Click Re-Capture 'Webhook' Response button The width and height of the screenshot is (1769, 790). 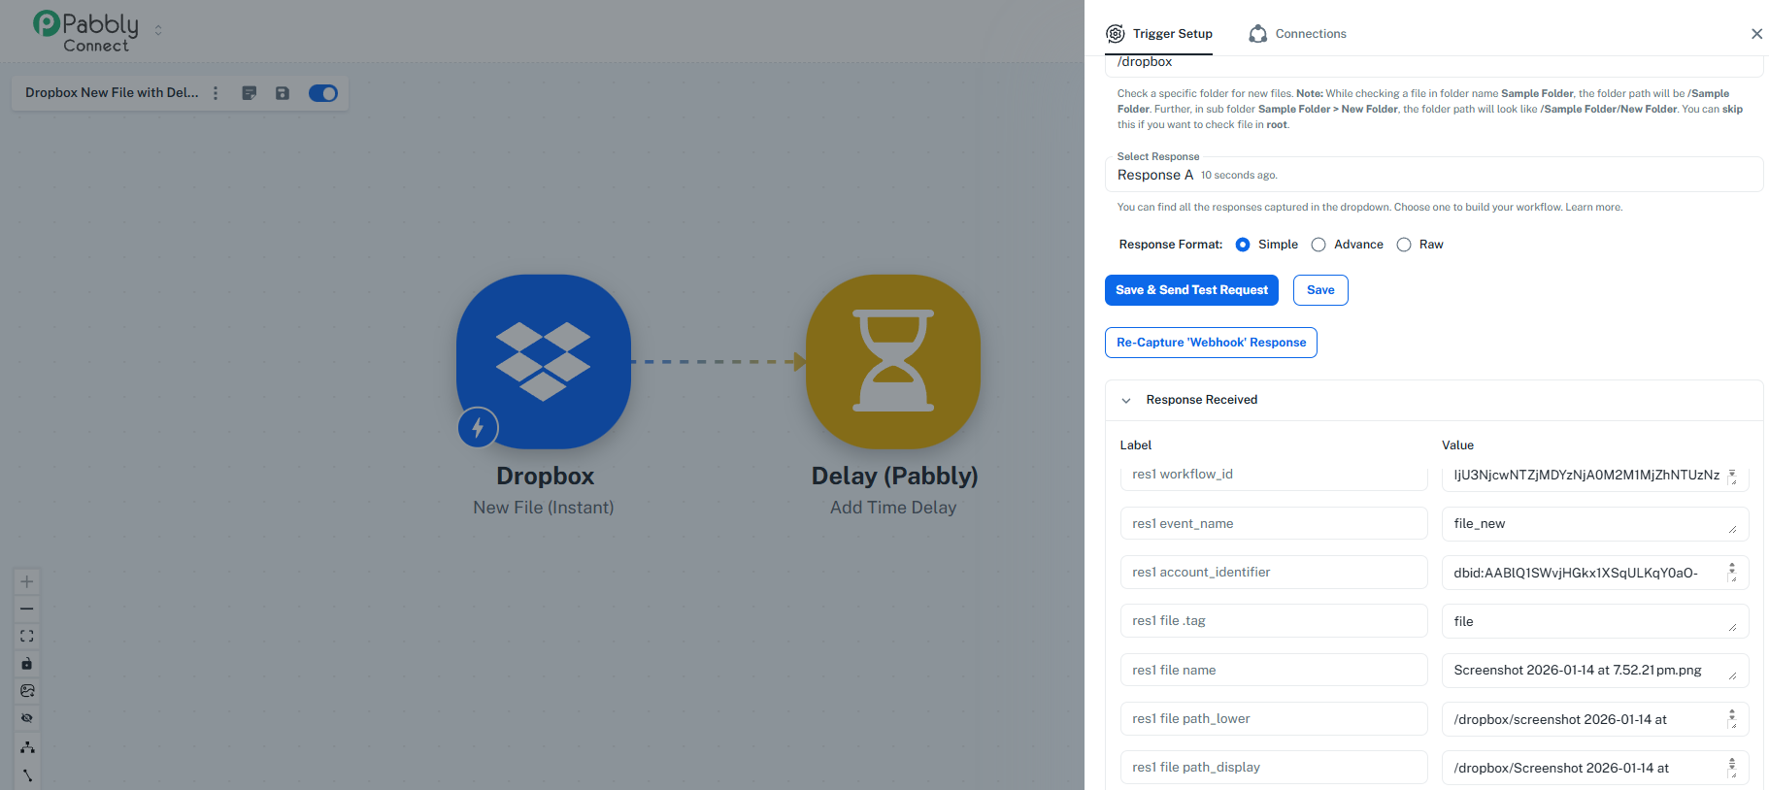pos(1211,343)
